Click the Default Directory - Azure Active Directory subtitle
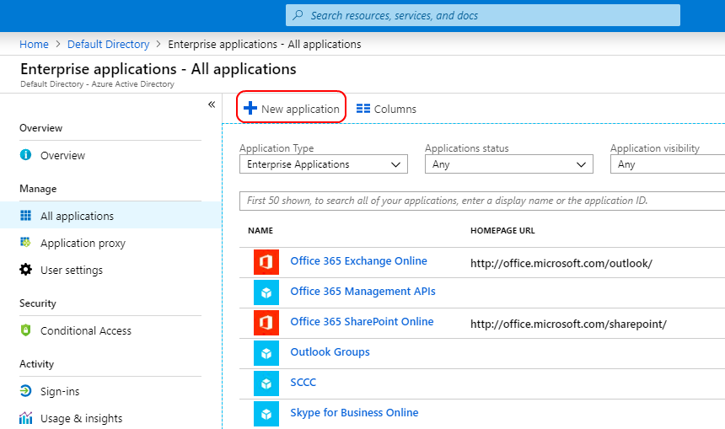The image size is (725, 429). 97,83
